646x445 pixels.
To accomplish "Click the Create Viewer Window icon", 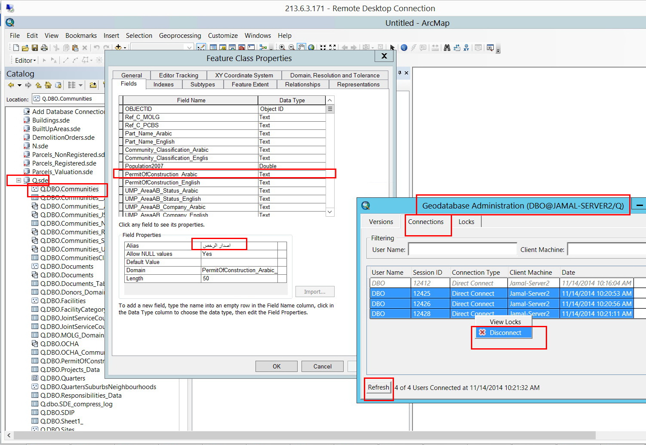I will coord(490,48).
